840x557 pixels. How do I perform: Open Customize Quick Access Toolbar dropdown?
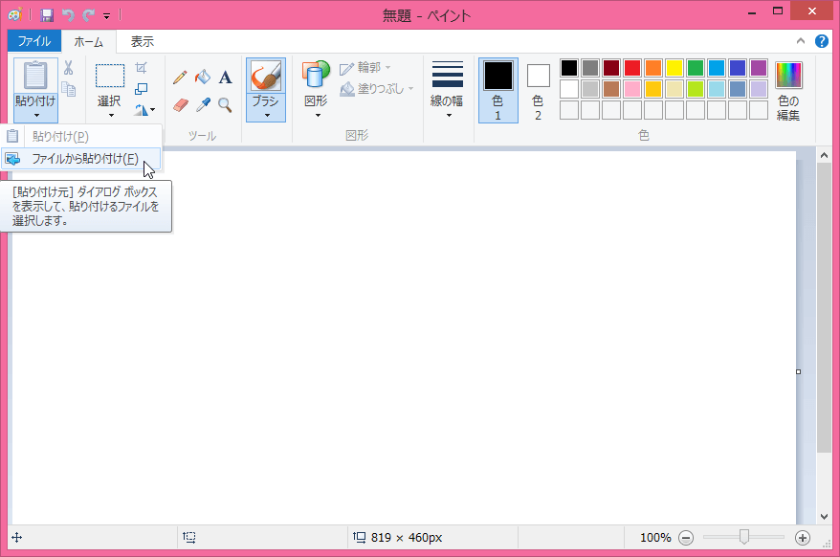point(106,16)
